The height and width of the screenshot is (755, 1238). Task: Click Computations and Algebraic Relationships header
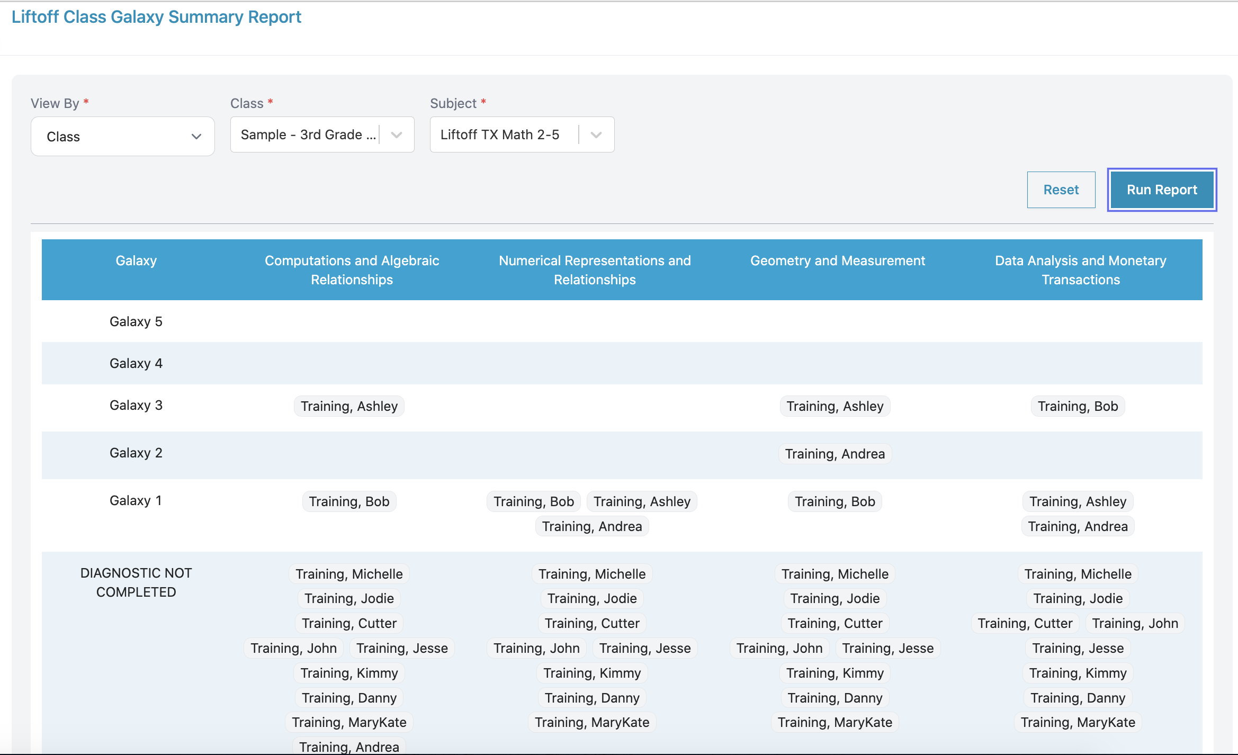[352, 270]
